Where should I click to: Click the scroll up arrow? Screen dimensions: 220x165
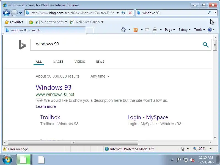(x=215, y=38)
